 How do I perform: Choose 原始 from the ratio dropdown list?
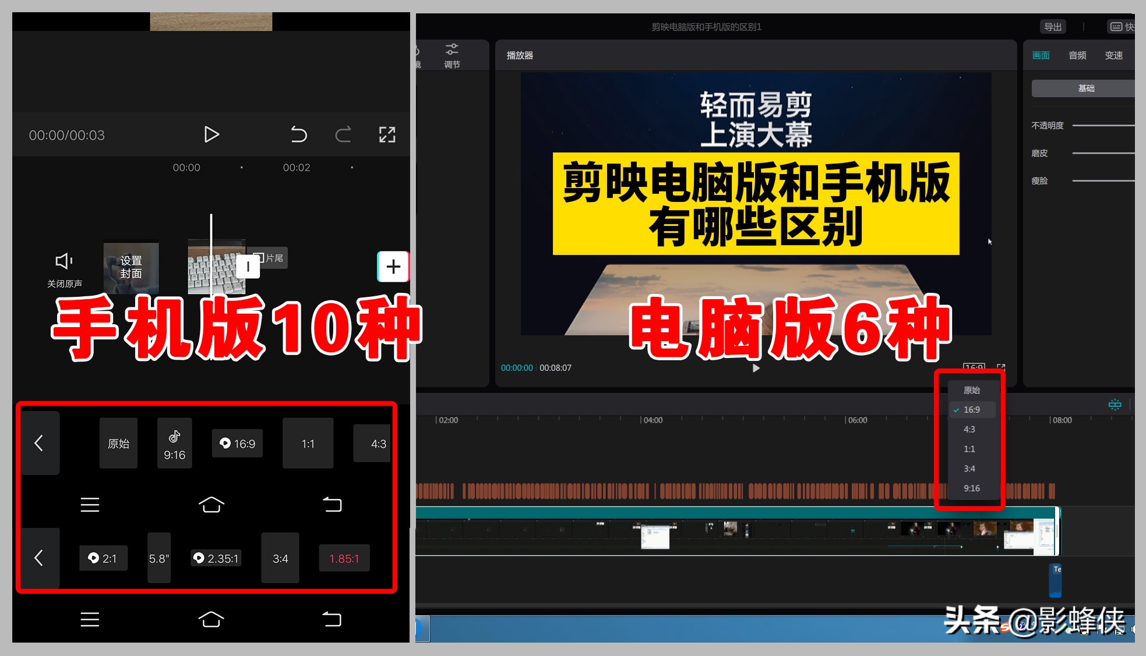coord(971,390)
